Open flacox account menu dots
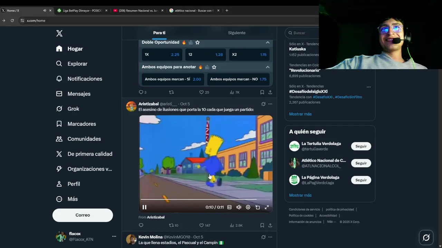The width and height of the screenshot is (442, 248). coord(114,236)
